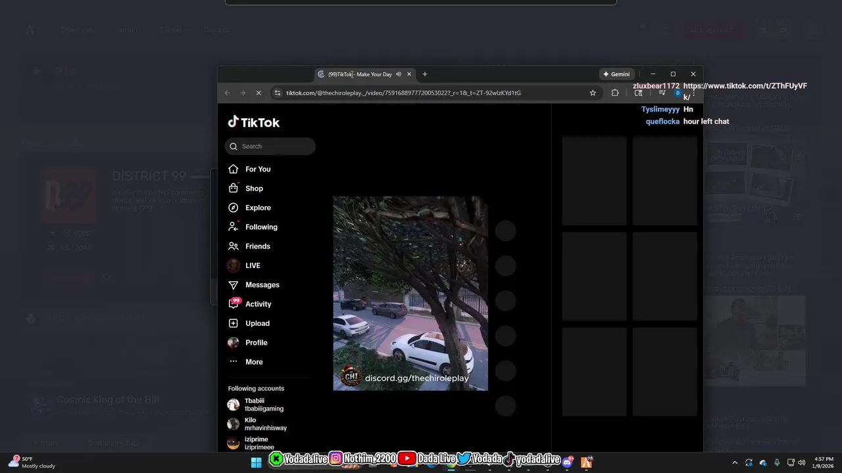The image size is (842, 473).
Task: Click the Google Lens search icon in toolbar
Action: [638, 93]
